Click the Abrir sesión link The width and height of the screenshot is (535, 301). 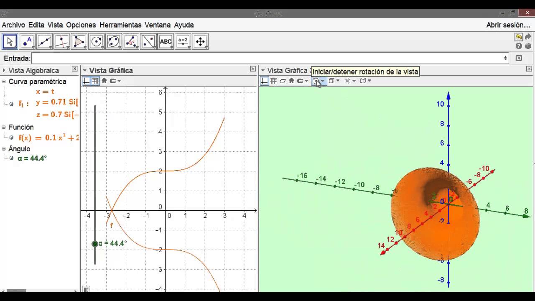pyautogui.click(x=508, y=25)
